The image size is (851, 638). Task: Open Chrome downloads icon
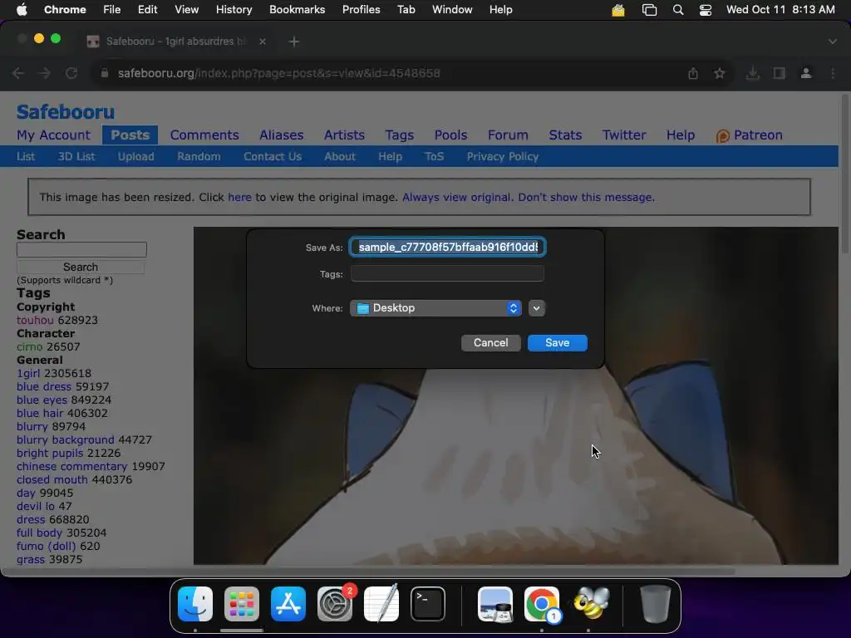(x=752, y=73)
